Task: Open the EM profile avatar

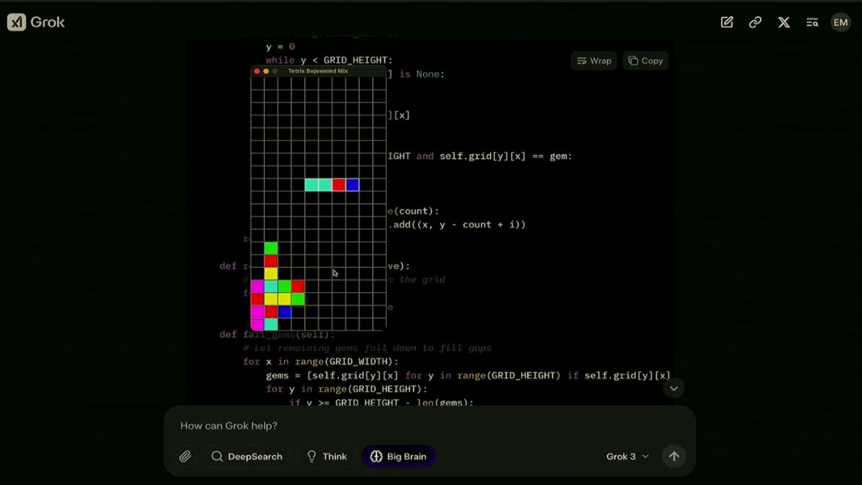Action: 840,23
